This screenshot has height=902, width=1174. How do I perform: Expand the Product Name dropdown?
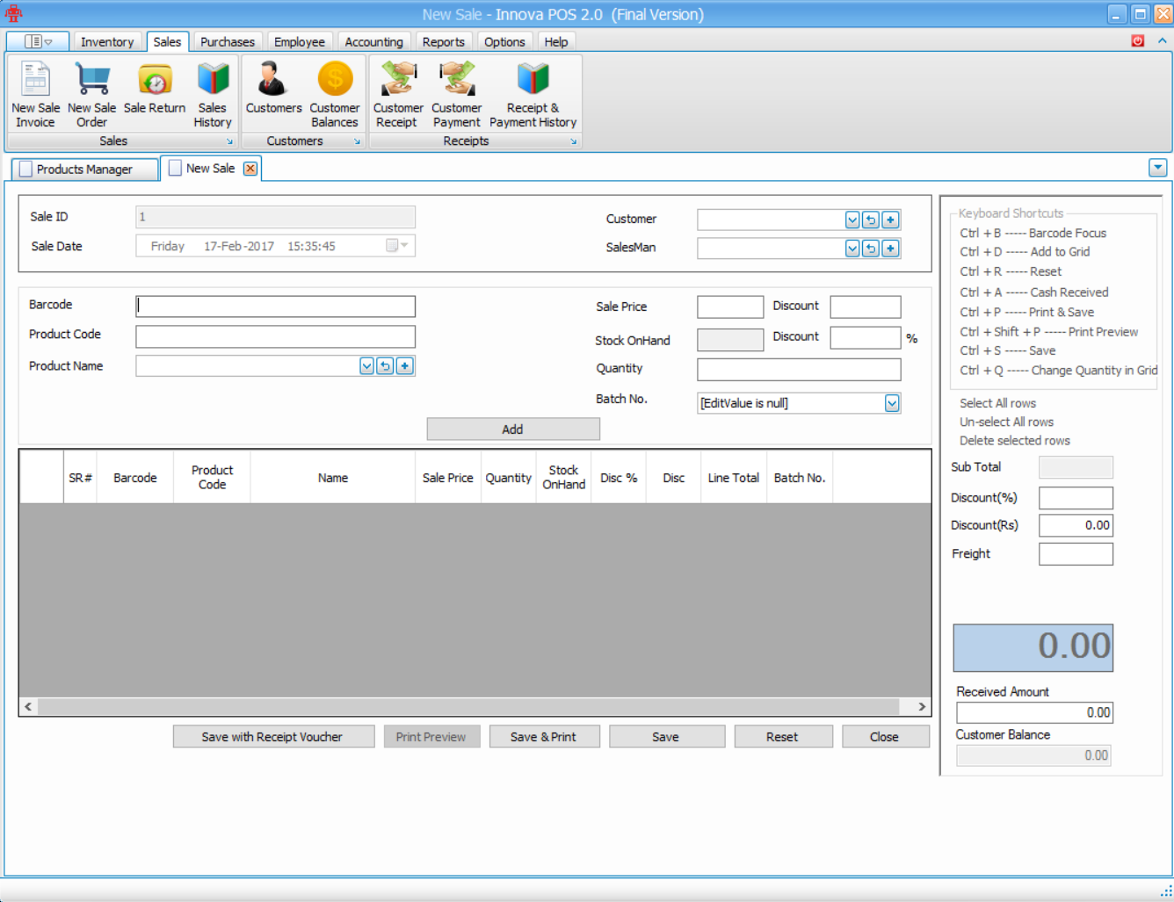pos(366,366)
